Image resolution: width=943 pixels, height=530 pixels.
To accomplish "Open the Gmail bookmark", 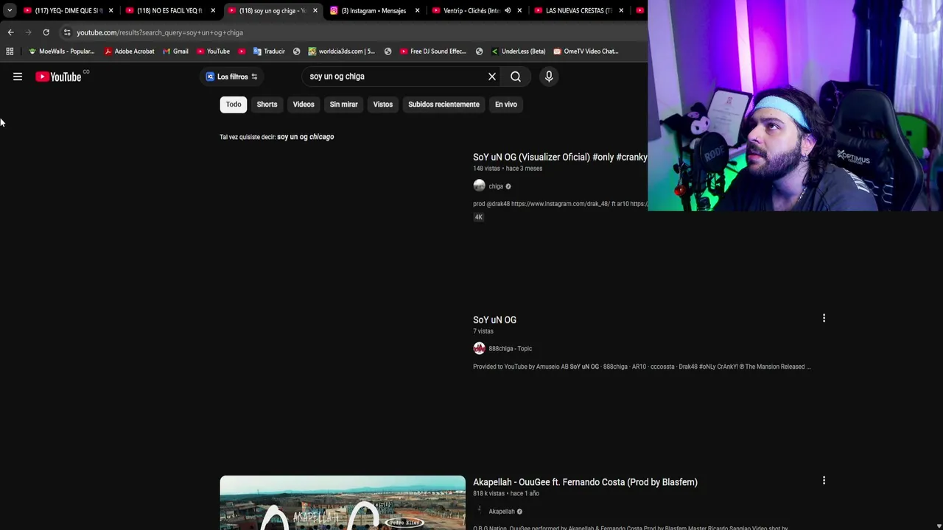I will tap(175, 52).
